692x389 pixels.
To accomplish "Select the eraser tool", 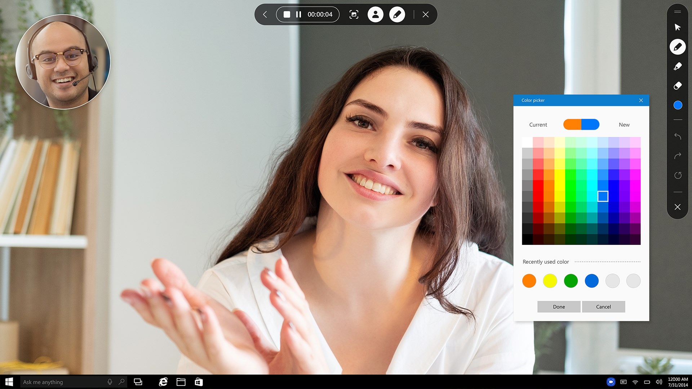I will point(677,86).
